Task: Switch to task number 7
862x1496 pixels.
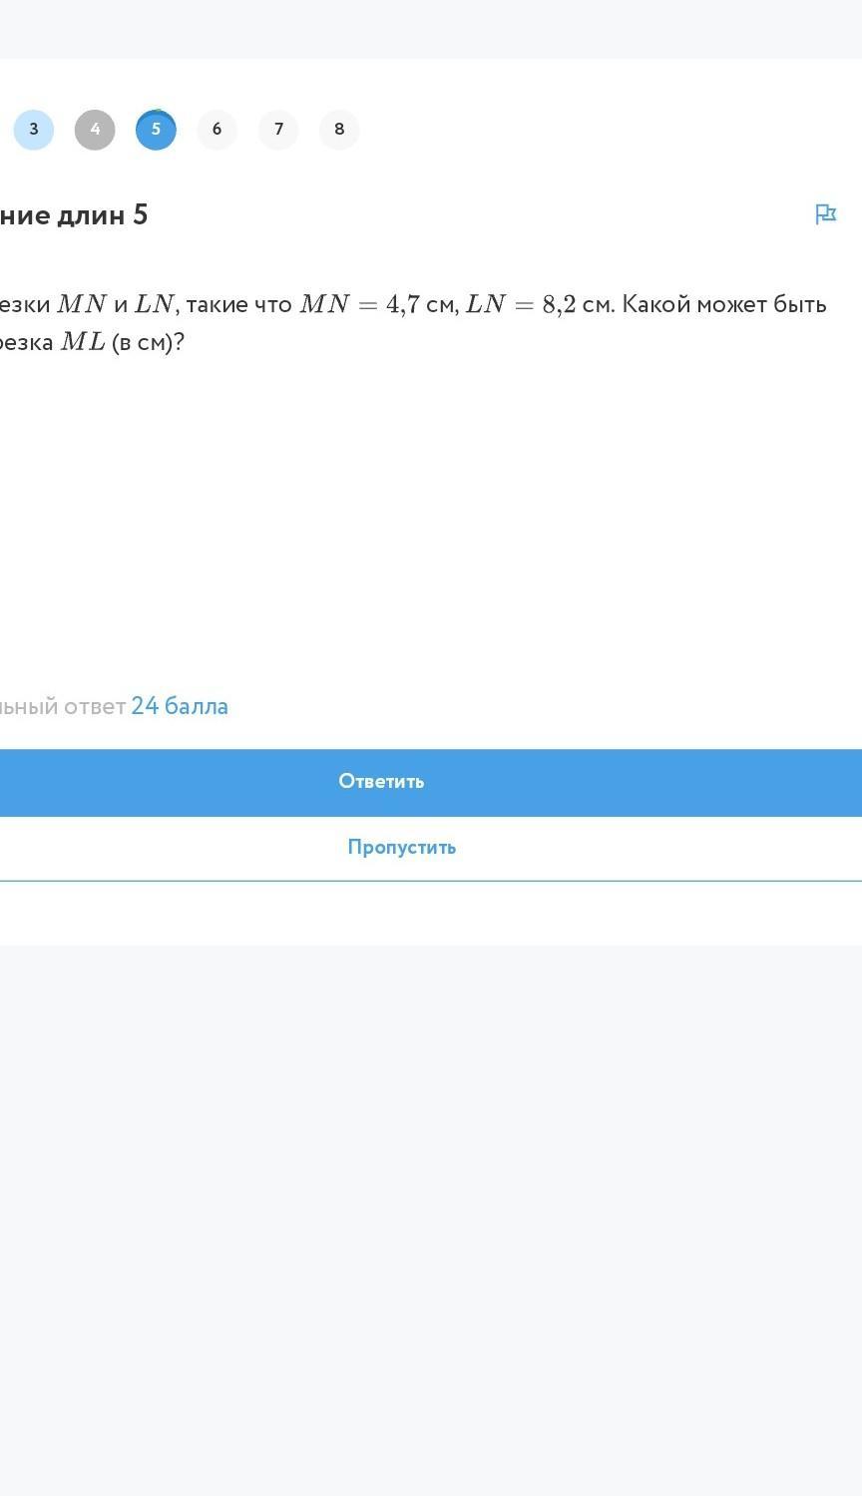Action: coord(278,130)
